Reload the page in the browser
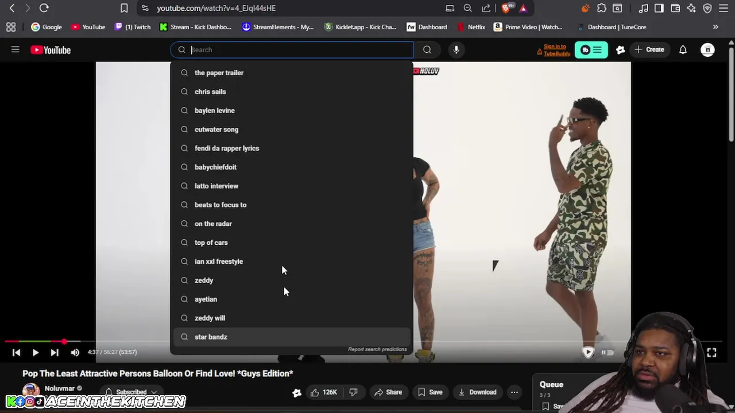Viewport: 735px width, 413px height. [44, 8]
